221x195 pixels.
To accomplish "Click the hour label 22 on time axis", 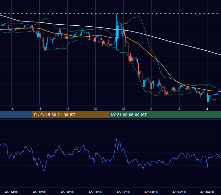I will (x=123, y=109).
